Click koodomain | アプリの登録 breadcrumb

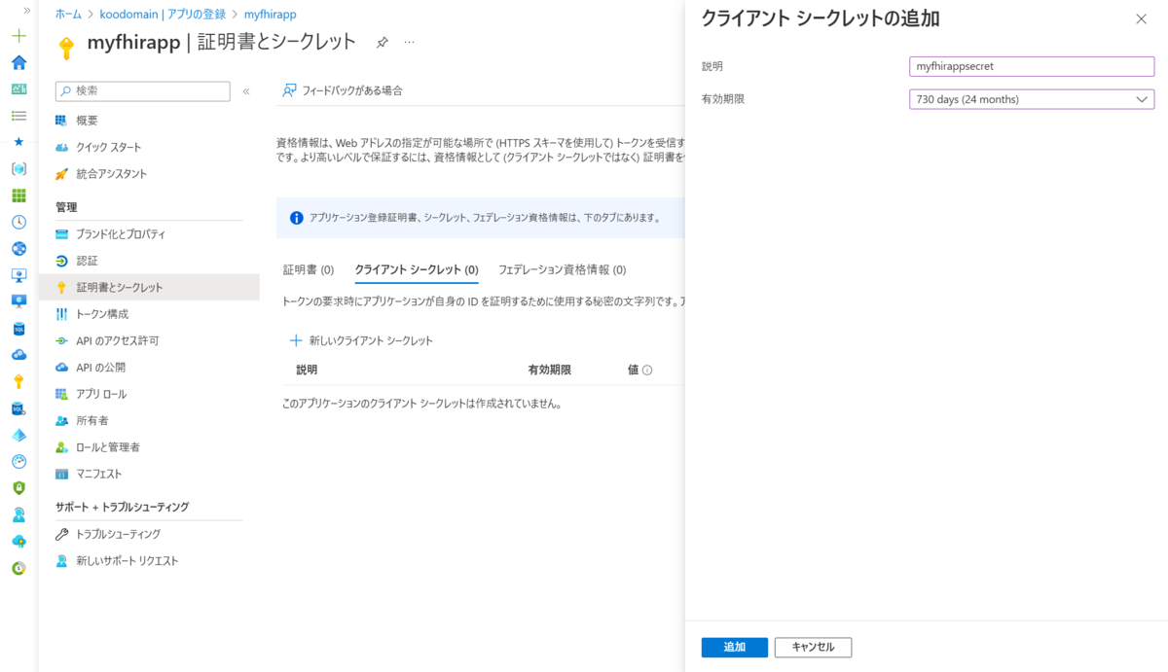(163, 15)
